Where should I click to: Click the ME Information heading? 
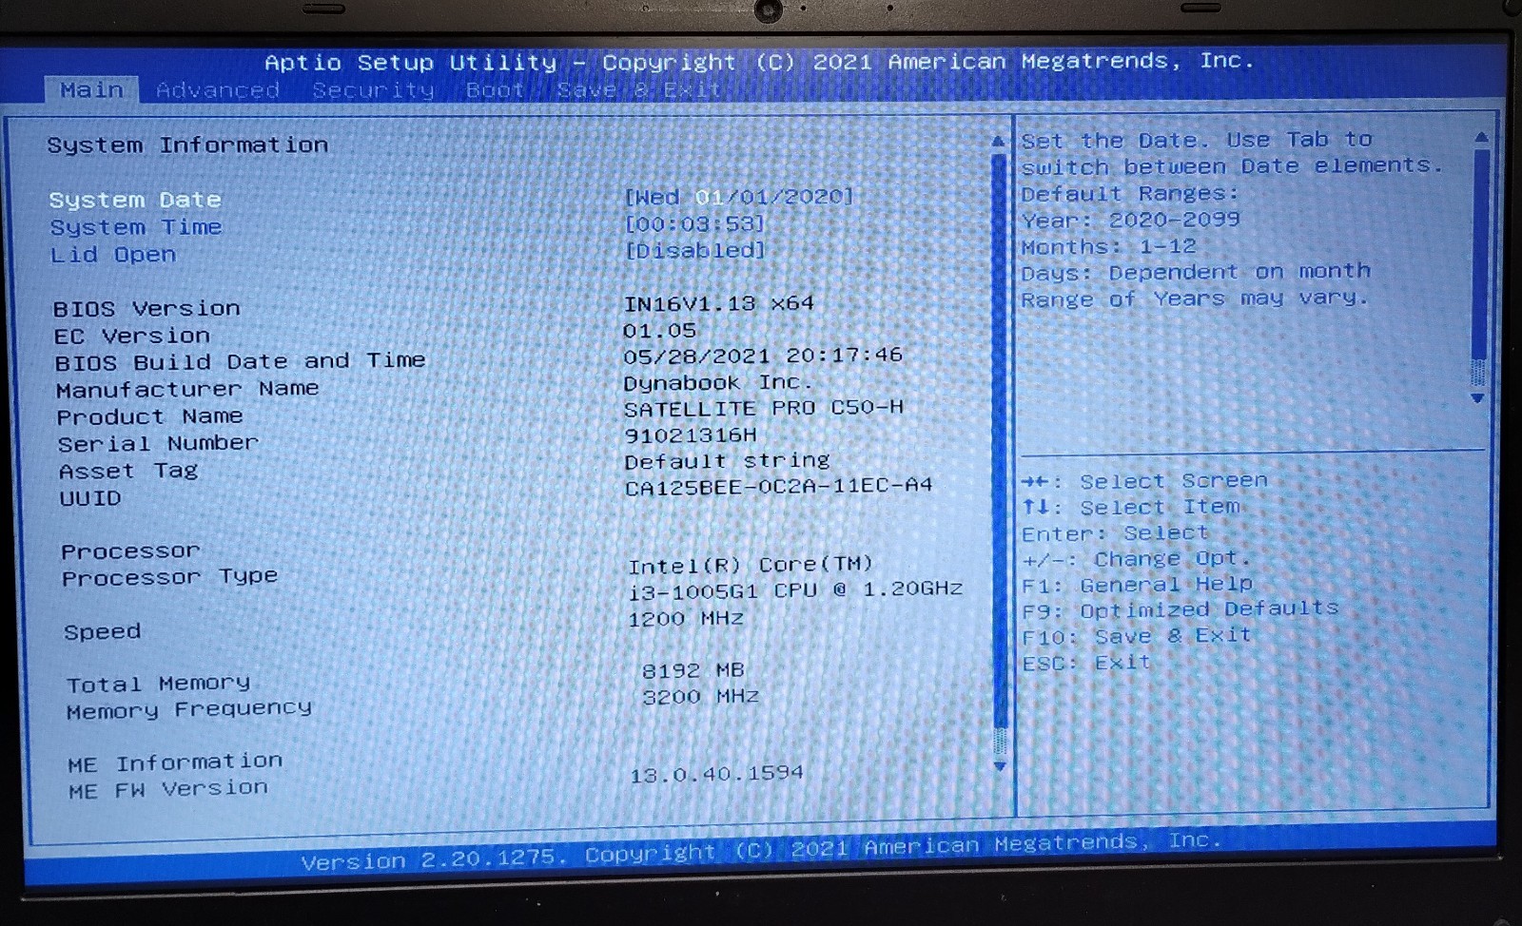[175, 763]
